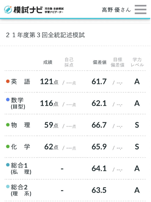This screenshot has height=202, width=151.
Task: Select the 成績 column header
Action: click(48, 62)
